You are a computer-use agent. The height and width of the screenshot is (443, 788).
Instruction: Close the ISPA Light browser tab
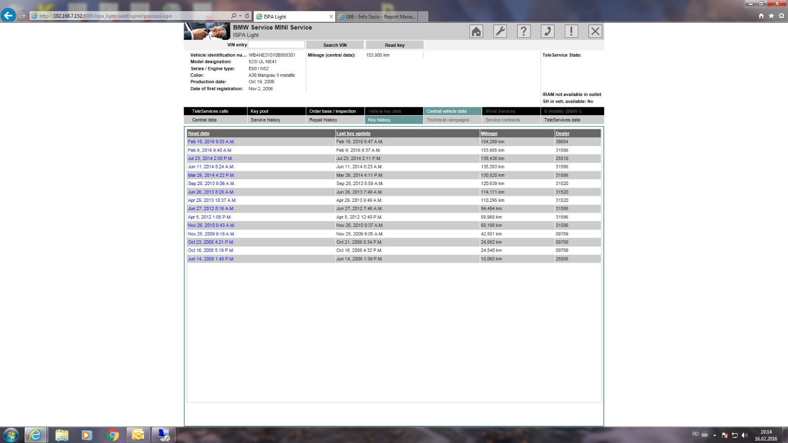coord(331,16)
